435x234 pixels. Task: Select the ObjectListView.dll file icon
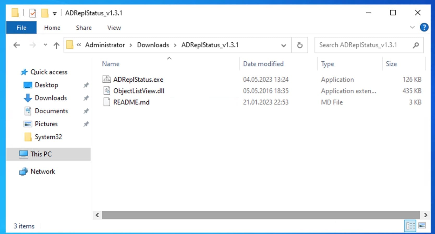[106, 91]
